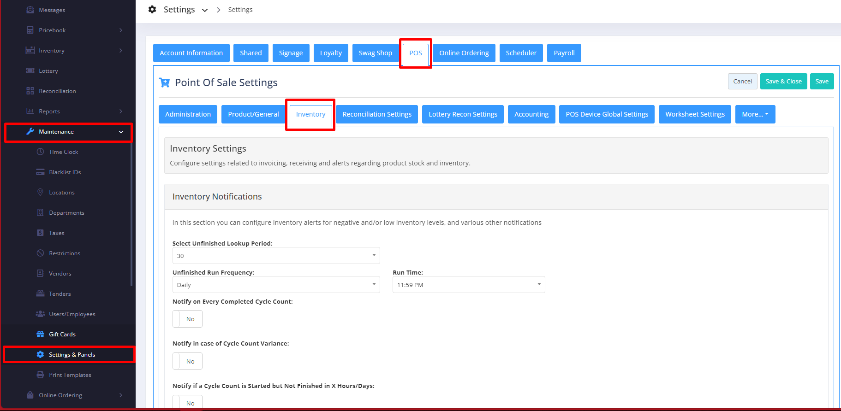
Task: Click the Cancel button
Action: click(x=742, y=82)
